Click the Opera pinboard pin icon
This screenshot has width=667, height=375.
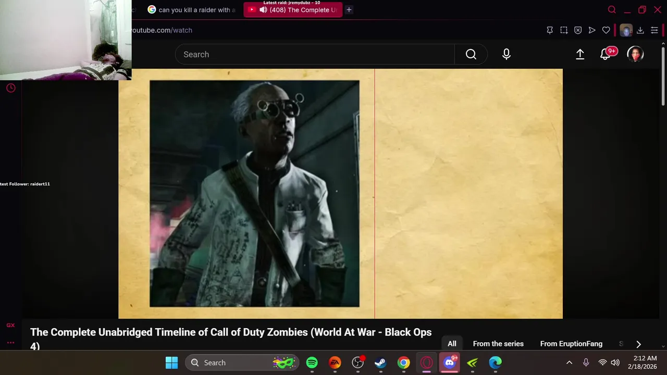click(x=550, y=30)
